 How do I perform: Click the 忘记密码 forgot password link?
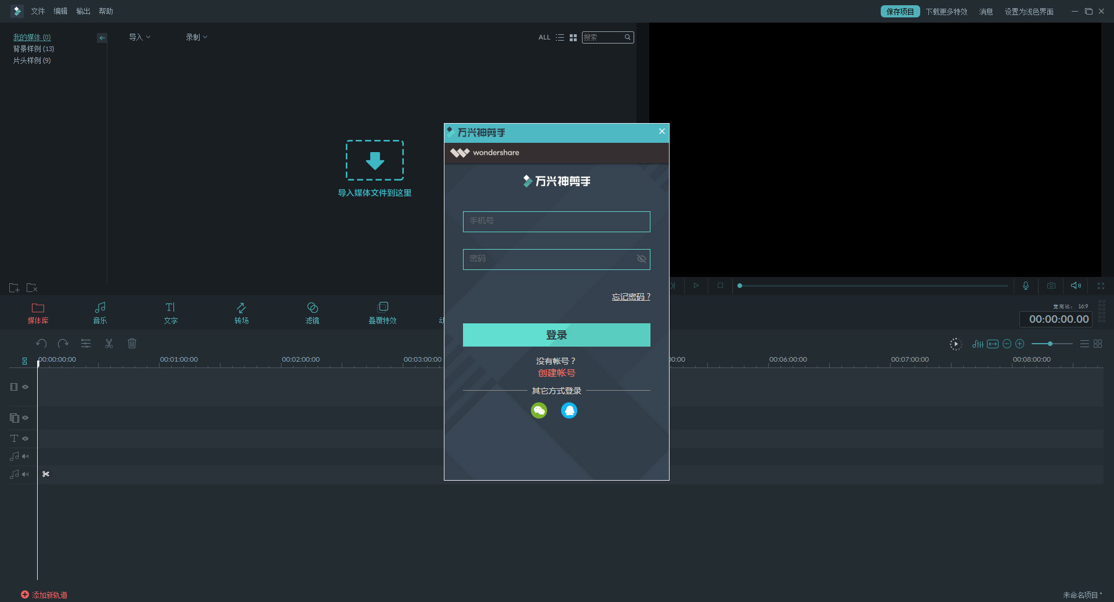pyautogui.click(x=631, y=297)
